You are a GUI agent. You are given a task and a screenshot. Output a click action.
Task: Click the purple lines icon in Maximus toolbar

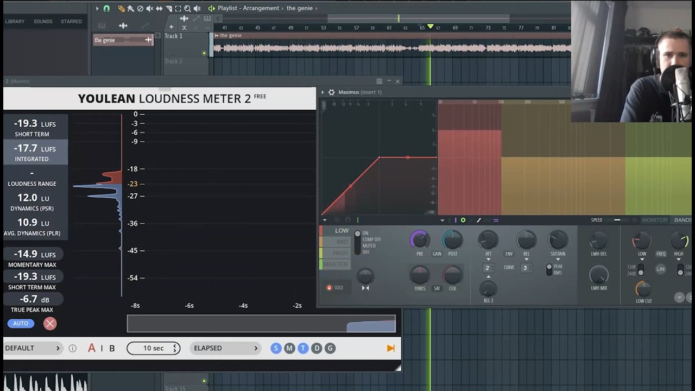pos(496,220)
